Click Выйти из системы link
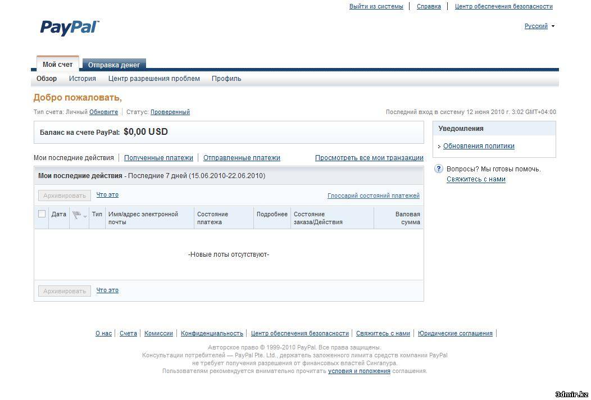Screen dimensions: 591x400 coord(376,6)
